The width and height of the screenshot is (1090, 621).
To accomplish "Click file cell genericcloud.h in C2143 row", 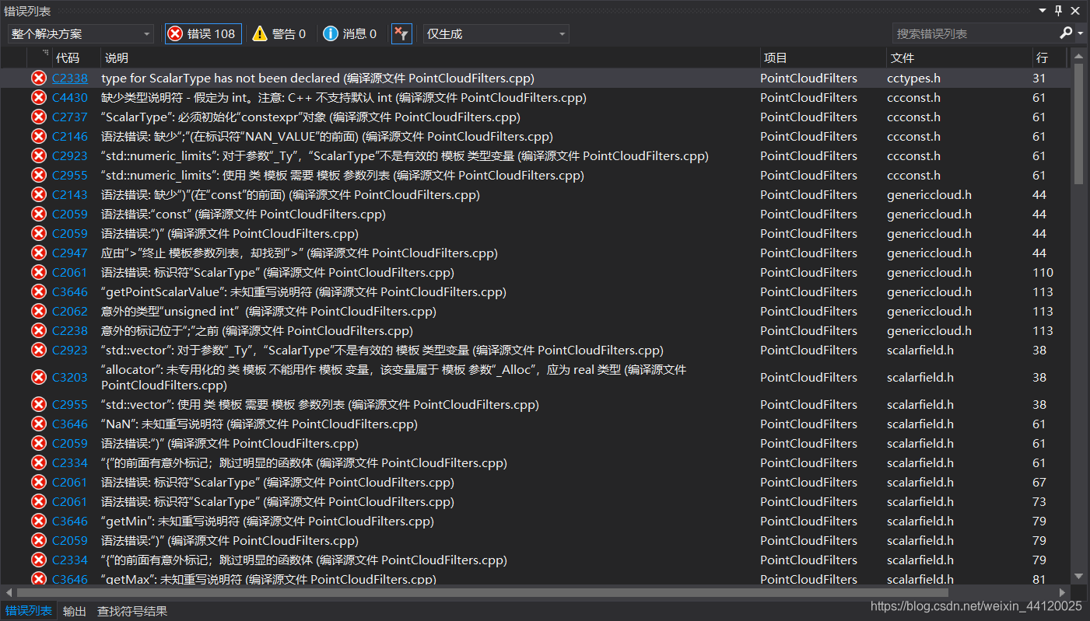I will [929, 194].
